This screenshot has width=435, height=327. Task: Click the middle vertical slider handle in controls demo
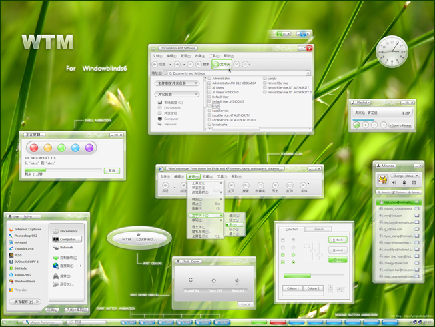point(313,251)
